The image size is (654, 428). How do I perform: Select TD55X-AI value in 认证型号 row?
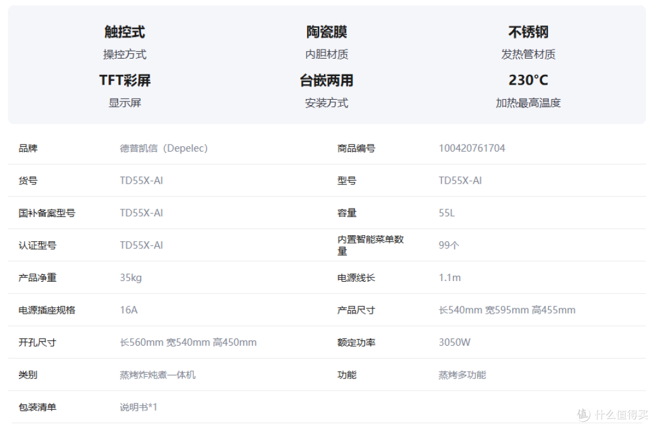tap(141, 245)
